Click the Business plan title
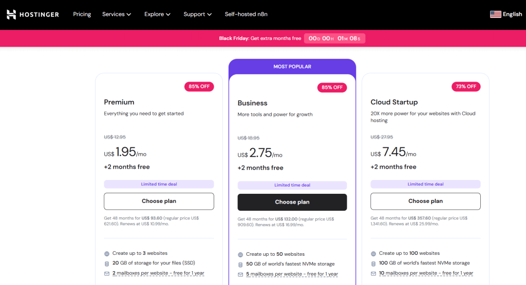 click(x=252, y=103)
